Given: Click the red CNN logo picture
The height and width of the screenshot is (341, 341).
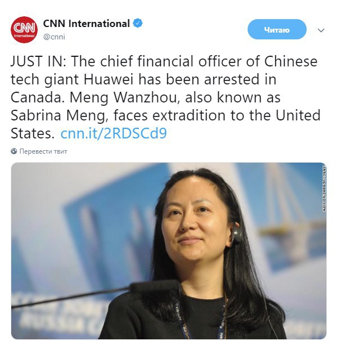Looking at the screenshot, I should (x=24, y=30).
